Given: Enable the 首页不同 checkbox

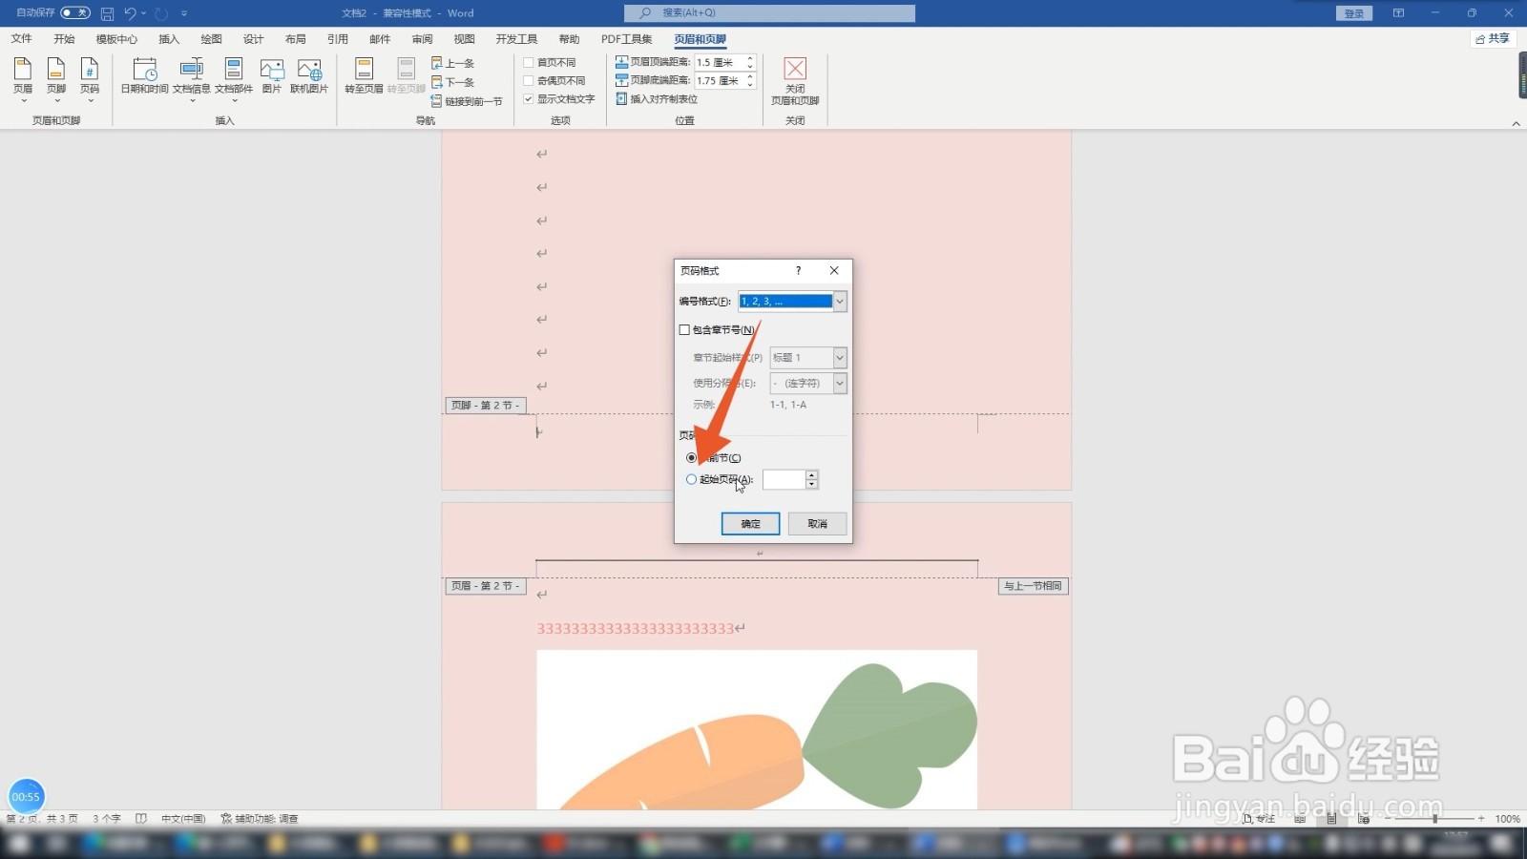Looking at the screenshot, I should click(x=529, y=63).
